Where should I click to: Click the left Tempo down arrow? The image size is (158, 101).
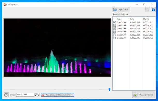pyautogui.click(x=35, y=96)
